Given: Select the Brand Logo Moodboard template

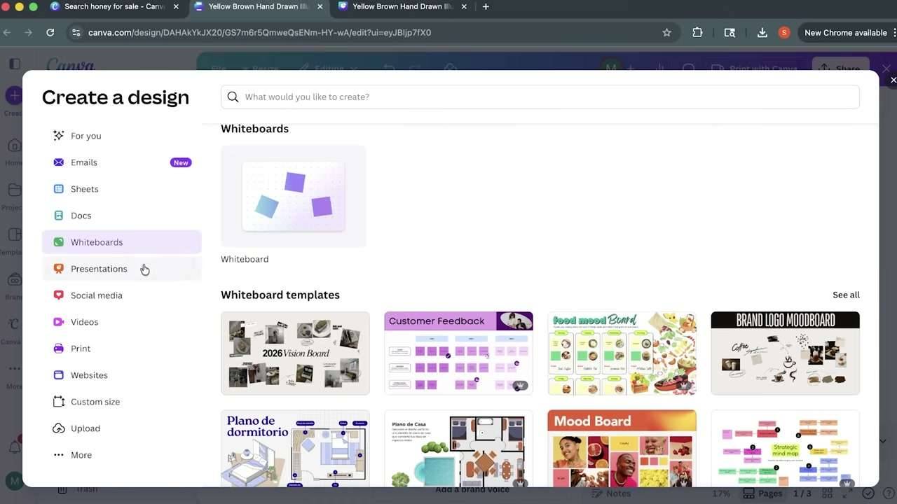Looking at the screenshot, I should (x=785, y=353).
